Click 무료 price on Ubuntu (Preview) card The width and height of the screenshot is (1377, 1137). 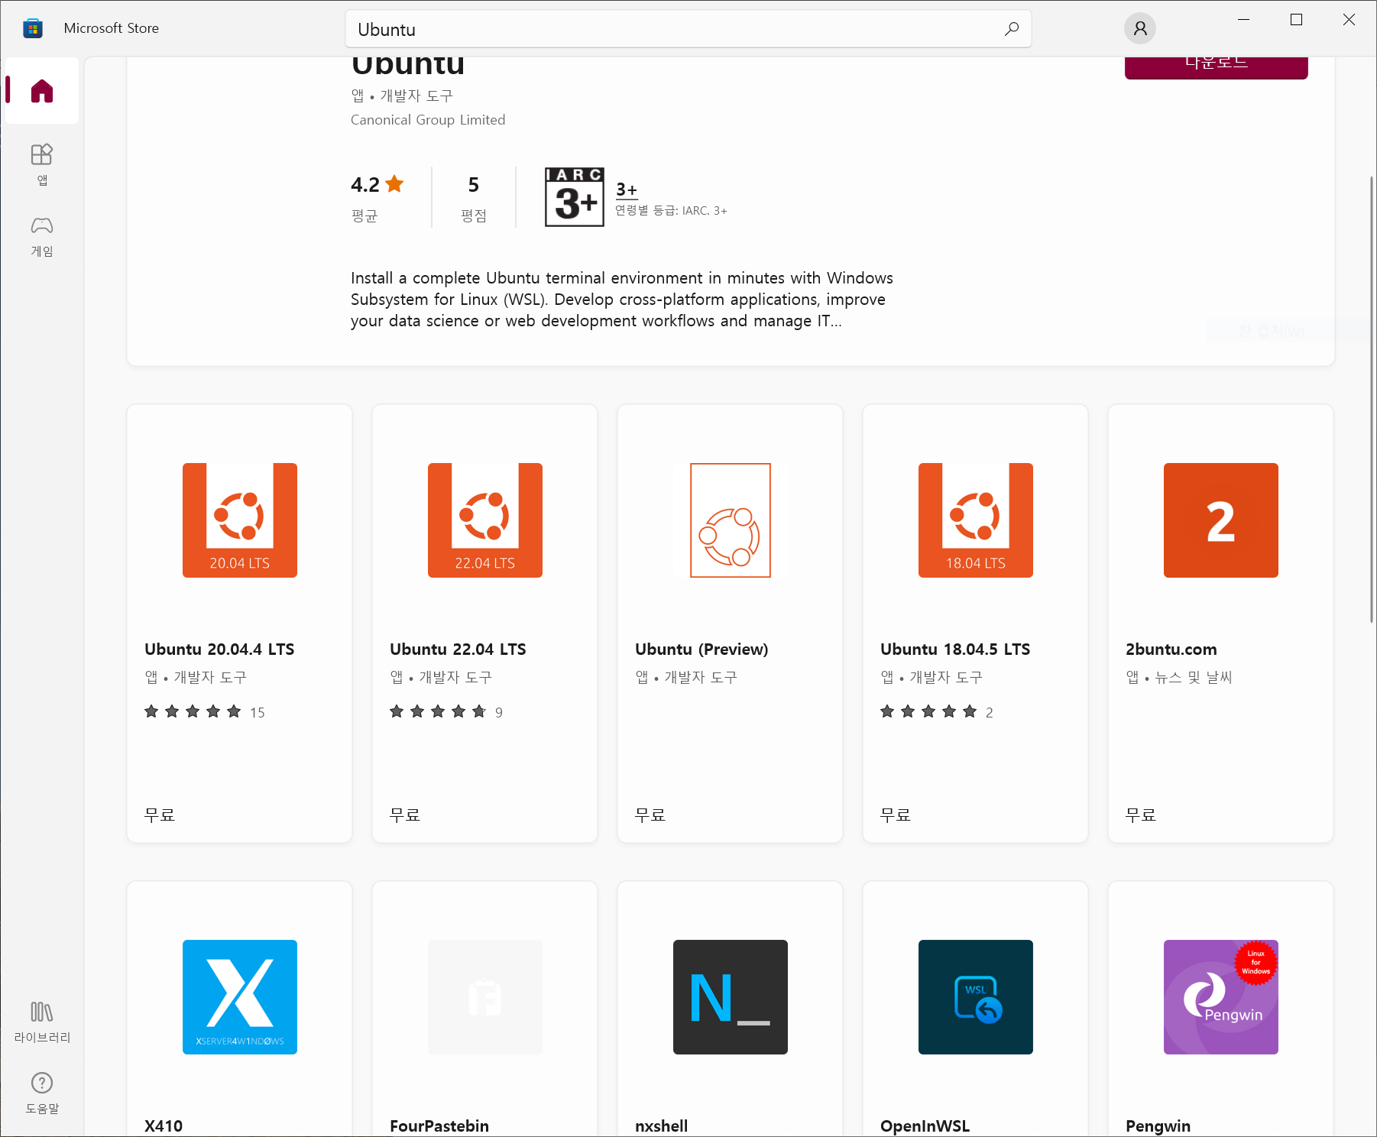click(650, 815)
